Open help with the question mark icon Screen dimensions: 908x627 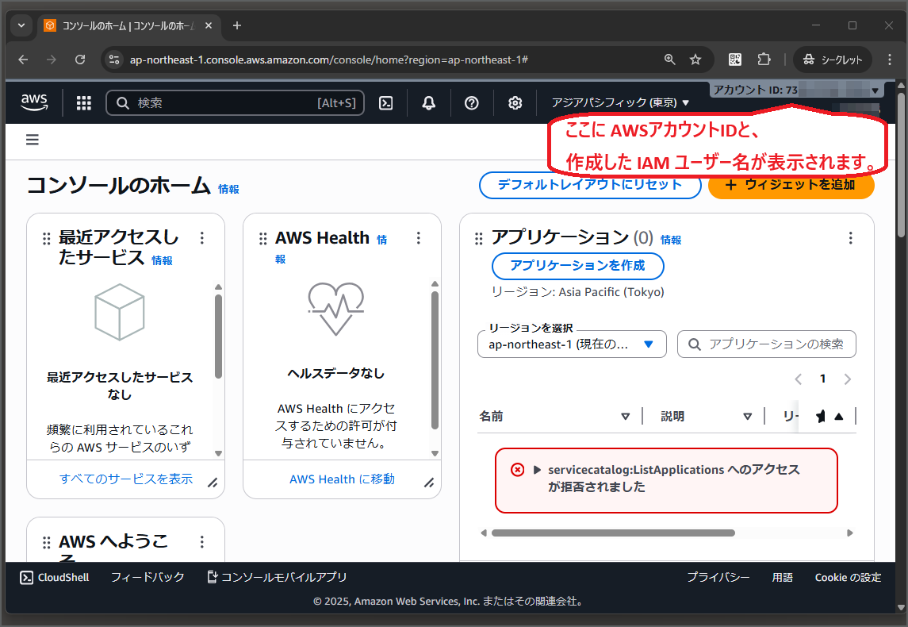pos(471,103)
